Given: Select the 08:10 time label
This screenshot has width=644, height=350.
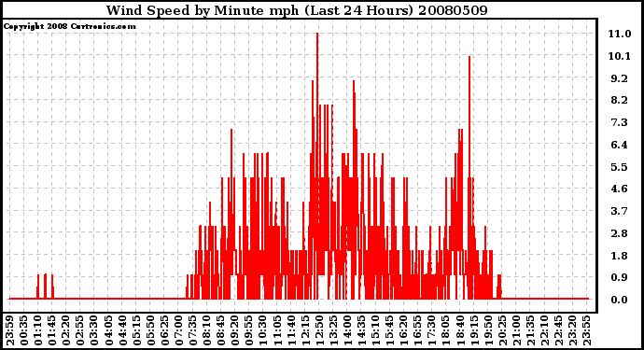Looking at the screenshot, I should pyautogui.click(x=206, y=330).
